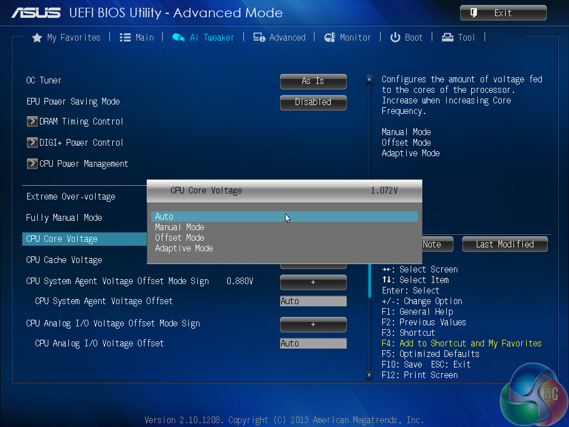The image size is (569, 427).
Task: Switch to the Main tab
Action: click(137, 37)
